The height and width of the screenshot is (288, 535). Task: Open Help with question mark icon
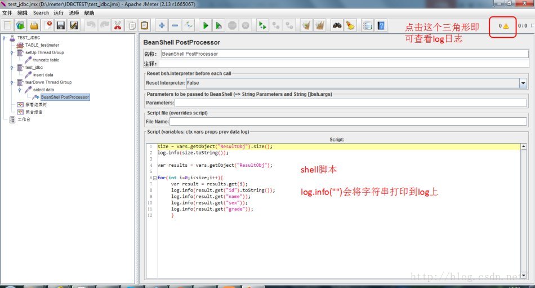pyautogui.click(x=381, y=25)
